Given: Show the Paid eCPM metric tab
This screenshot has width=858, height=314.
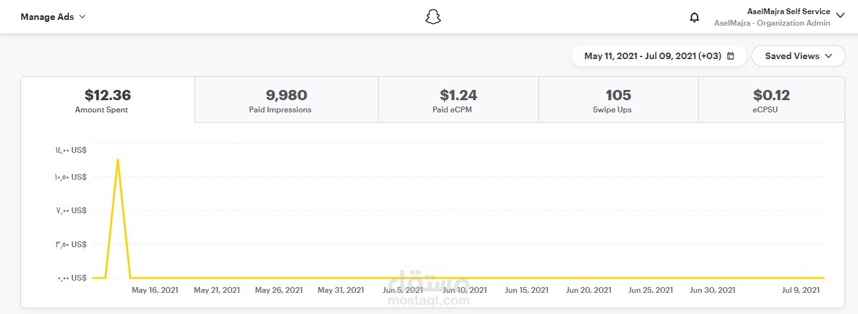Looking at the screenshot, I should click(458, 100).
